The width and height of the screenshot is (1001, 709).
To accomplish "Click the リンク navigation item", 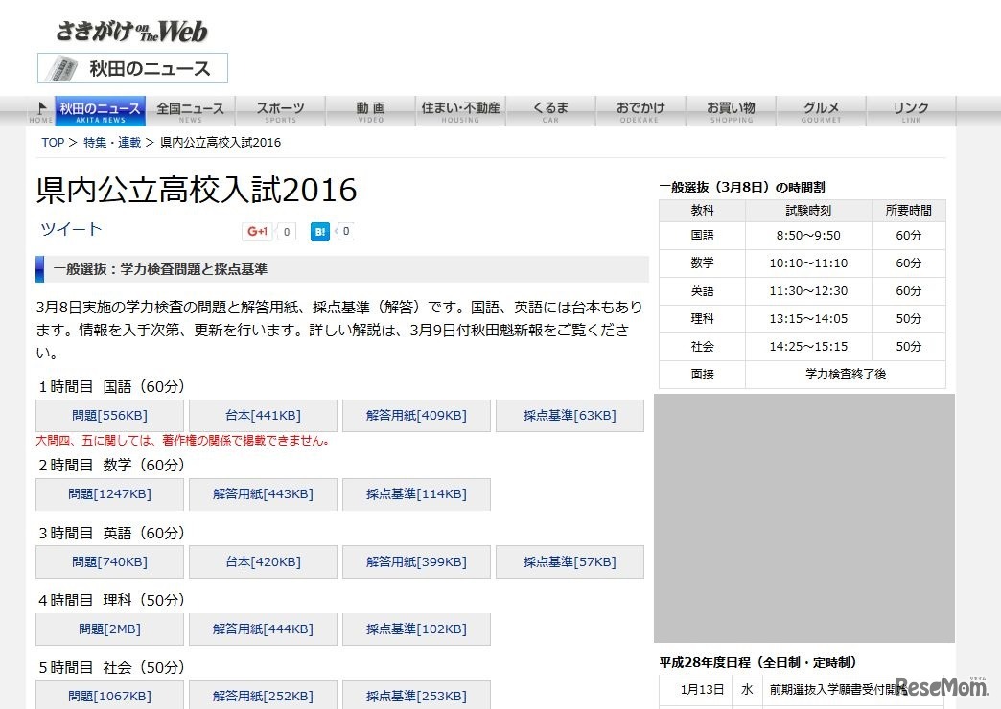I will (x=909, y=108).
